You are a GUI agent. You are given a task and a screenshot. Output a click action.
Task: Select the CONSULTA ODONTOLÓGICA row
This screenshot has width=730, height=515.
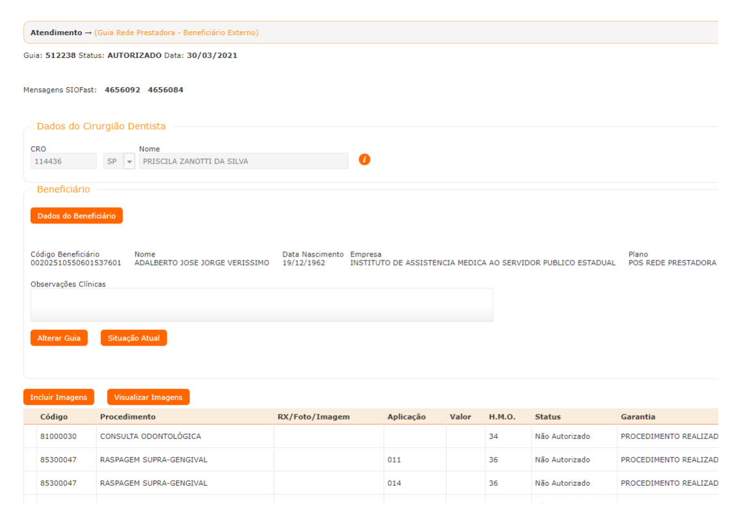pos(150,436)
